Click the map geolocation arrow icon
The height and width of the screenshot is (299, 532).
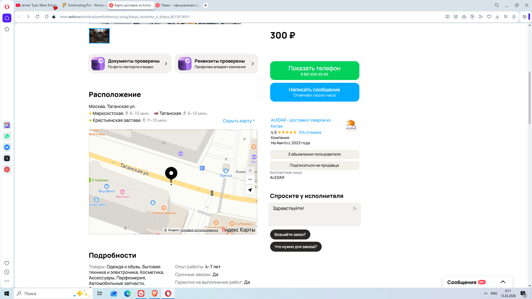pos(250,190)
